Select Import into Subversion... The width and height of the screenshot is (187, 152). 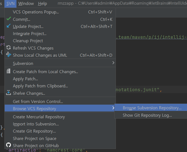click(x=60, y=124)
